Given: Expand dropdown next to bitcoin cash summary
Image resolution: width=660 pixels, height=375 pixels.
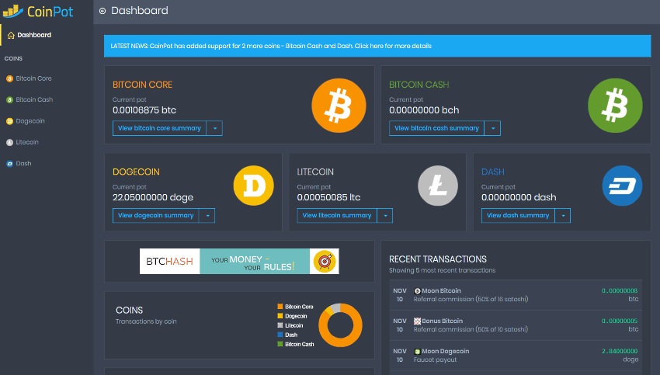Looking at the screenshot, I should (x=492, y=128).
